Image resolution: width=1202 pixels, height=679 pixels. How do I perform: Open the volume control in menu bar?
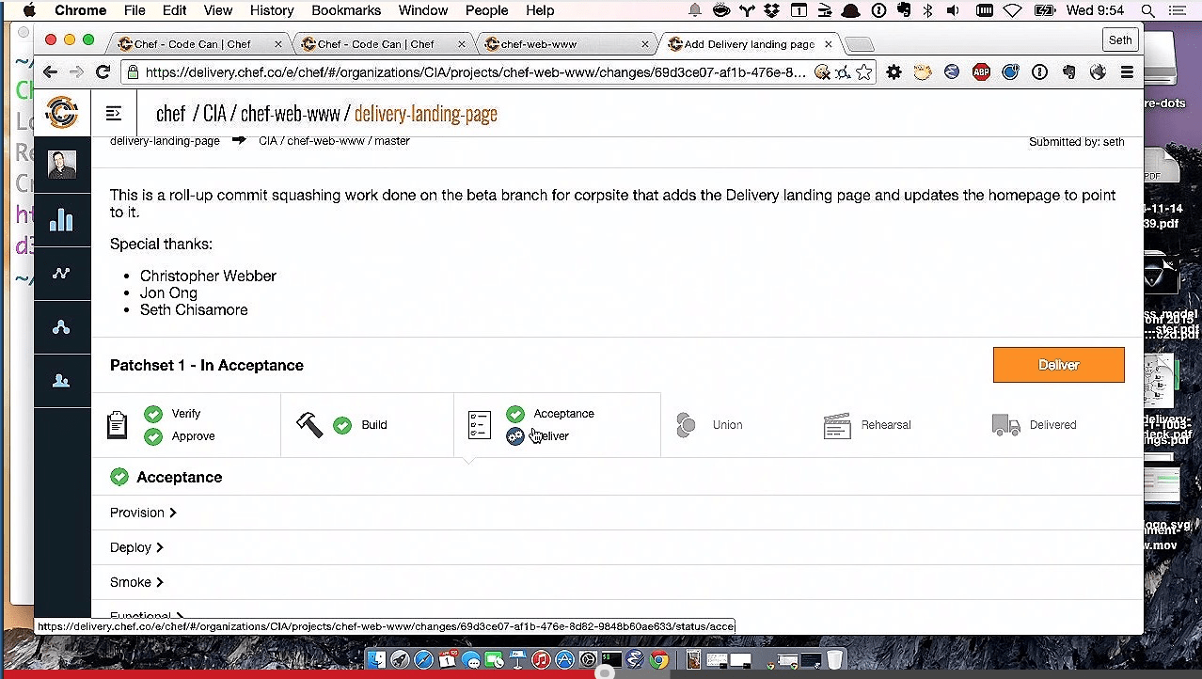pyautogui.click(x=953, y=10)
